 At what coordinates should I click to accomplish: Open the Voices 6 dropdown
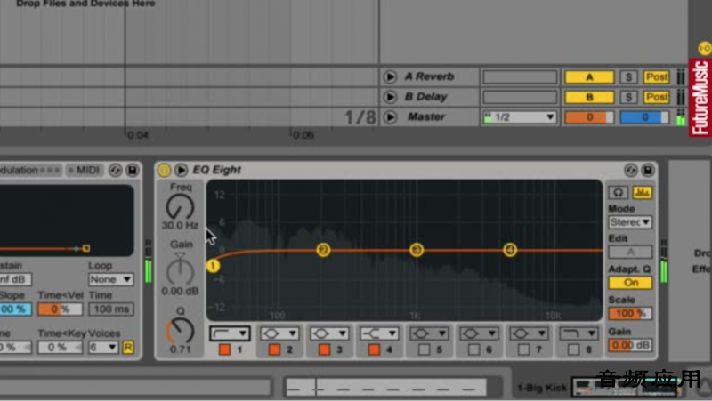pos(103,348)
